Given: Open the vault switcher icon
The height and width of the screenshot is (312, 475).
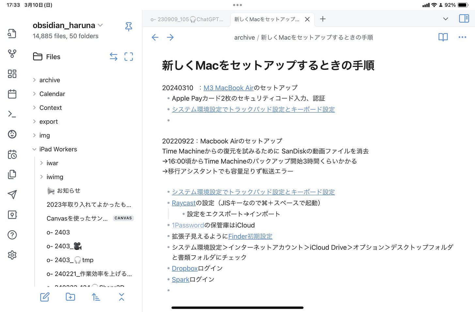Looking at the screenshot, I should 12,215.
